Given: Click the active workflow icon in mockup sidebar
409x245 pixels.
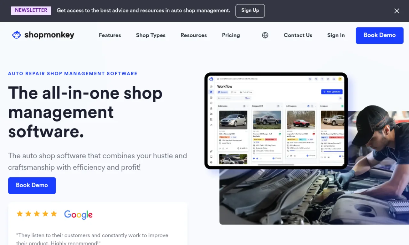Looking at the screenshot, I should 211,92.
